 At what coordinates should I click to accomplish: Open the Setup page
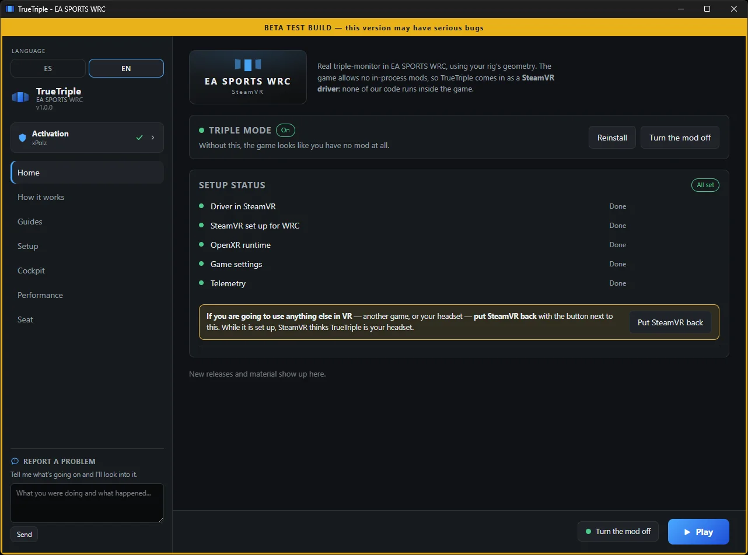[x=87, y=246]
